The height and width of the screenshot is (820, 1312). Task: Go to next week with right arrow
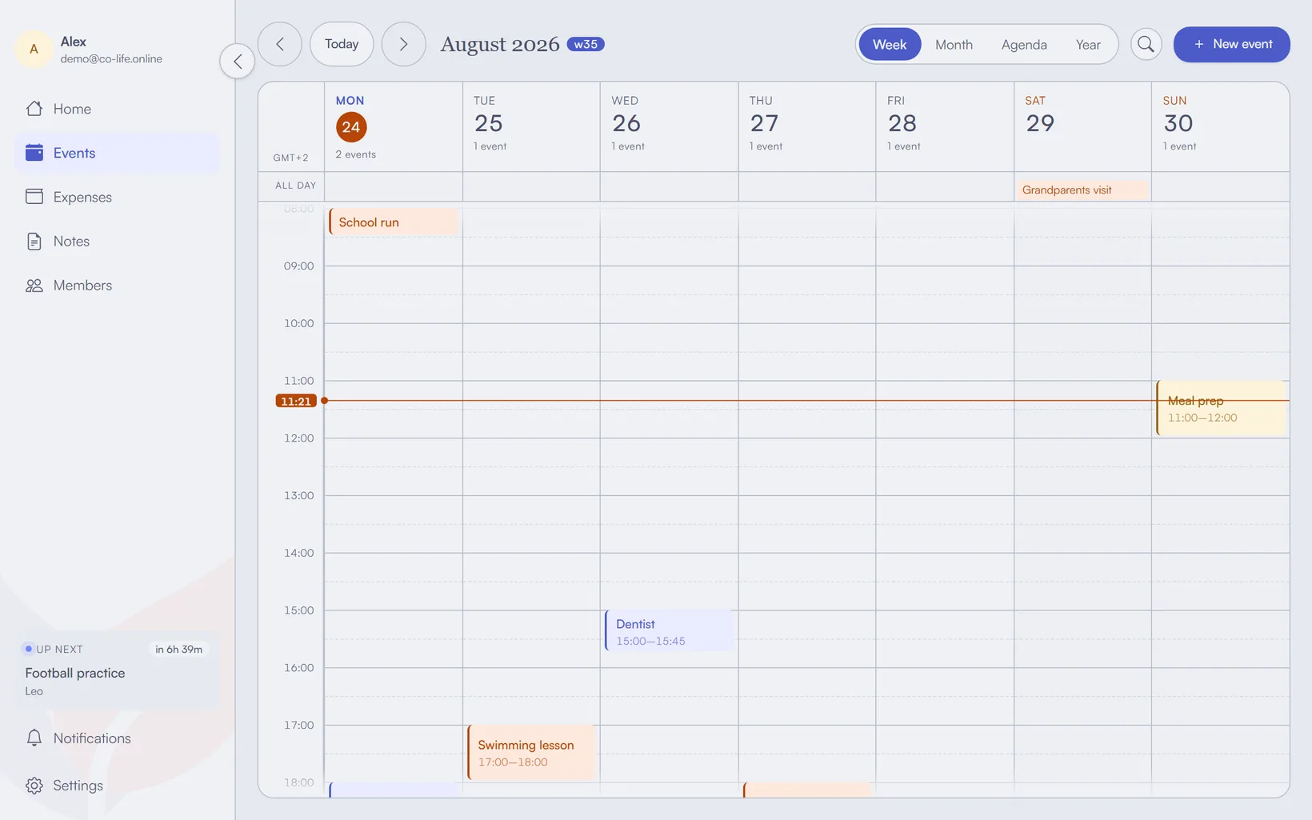tap(403, 44)
